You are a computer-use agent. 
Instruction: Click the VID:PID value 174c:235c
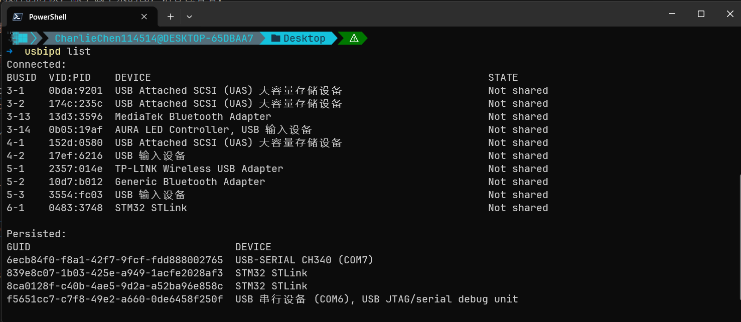click(76, 103)
